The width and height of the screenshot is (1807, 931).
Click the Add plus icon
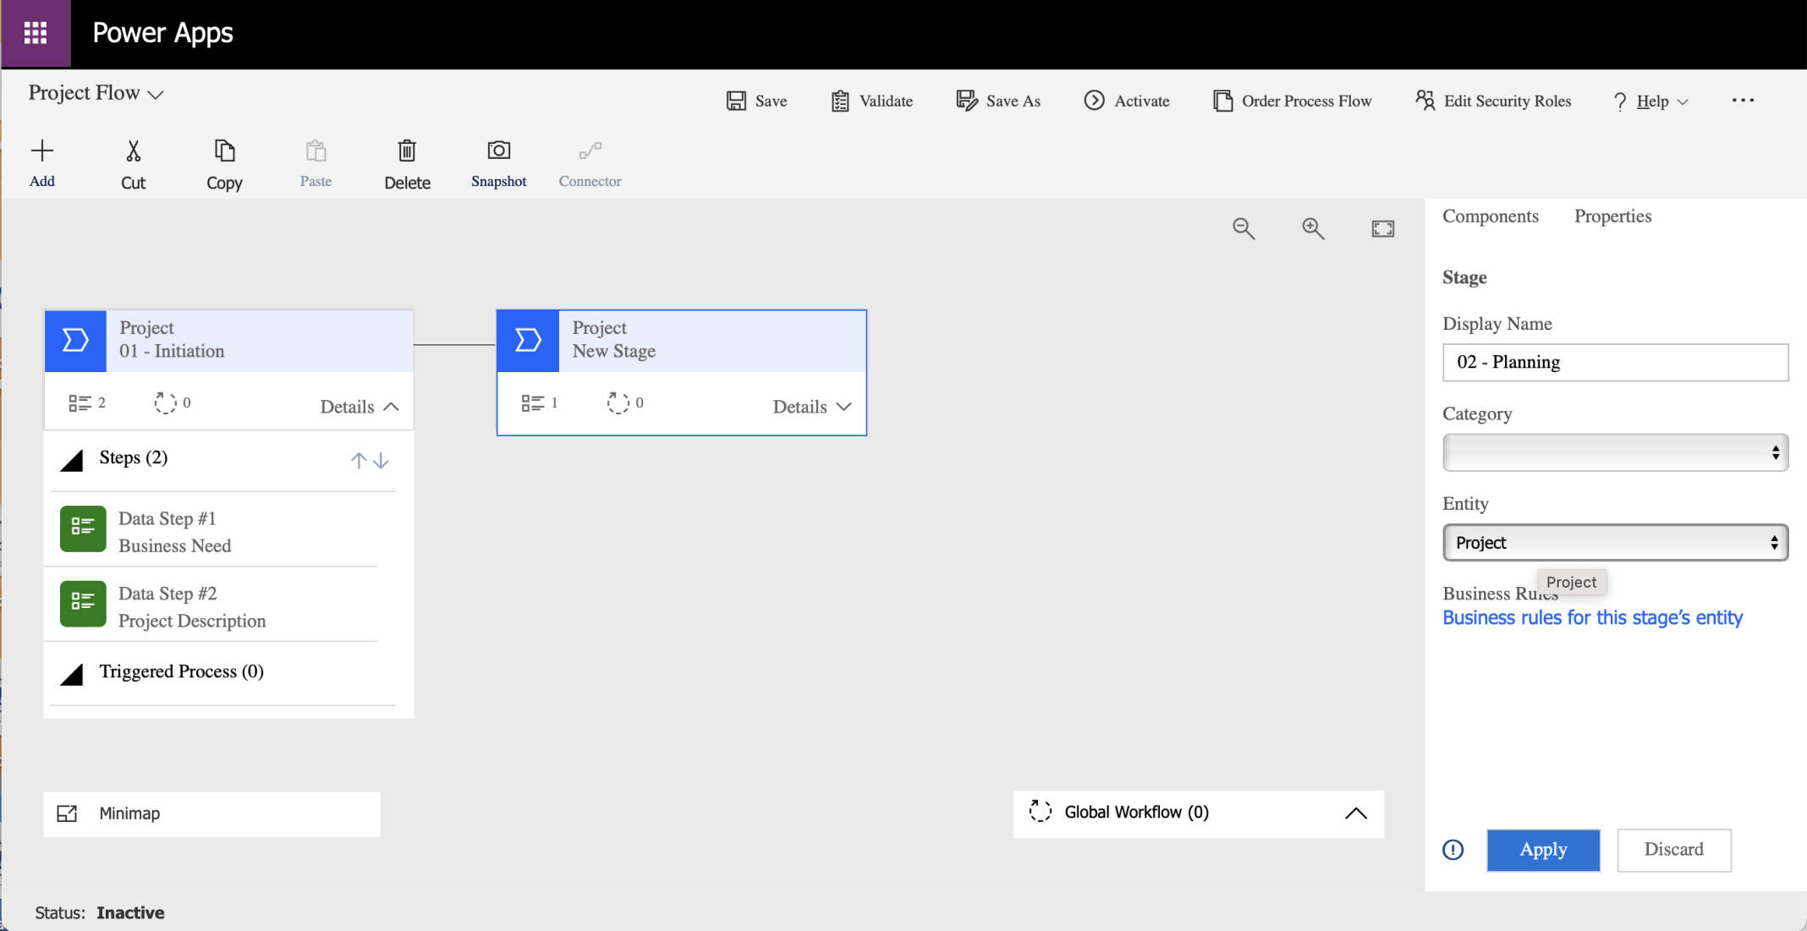coord(41,151)
